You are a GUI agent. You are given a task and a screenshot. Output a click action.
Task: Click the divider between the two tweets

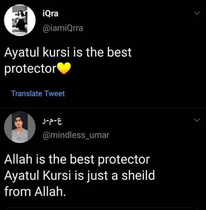click(x=103, y=108)
